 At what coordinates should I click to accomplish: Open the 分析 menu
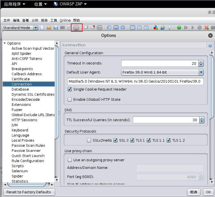click(x=35, y=20)
